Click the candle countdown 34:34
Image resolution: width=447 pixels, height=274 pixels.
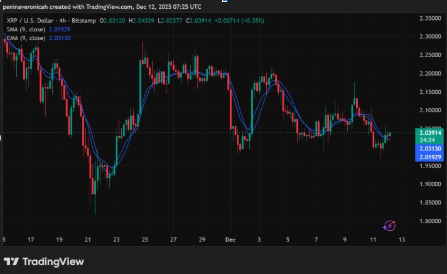(427, 140)
